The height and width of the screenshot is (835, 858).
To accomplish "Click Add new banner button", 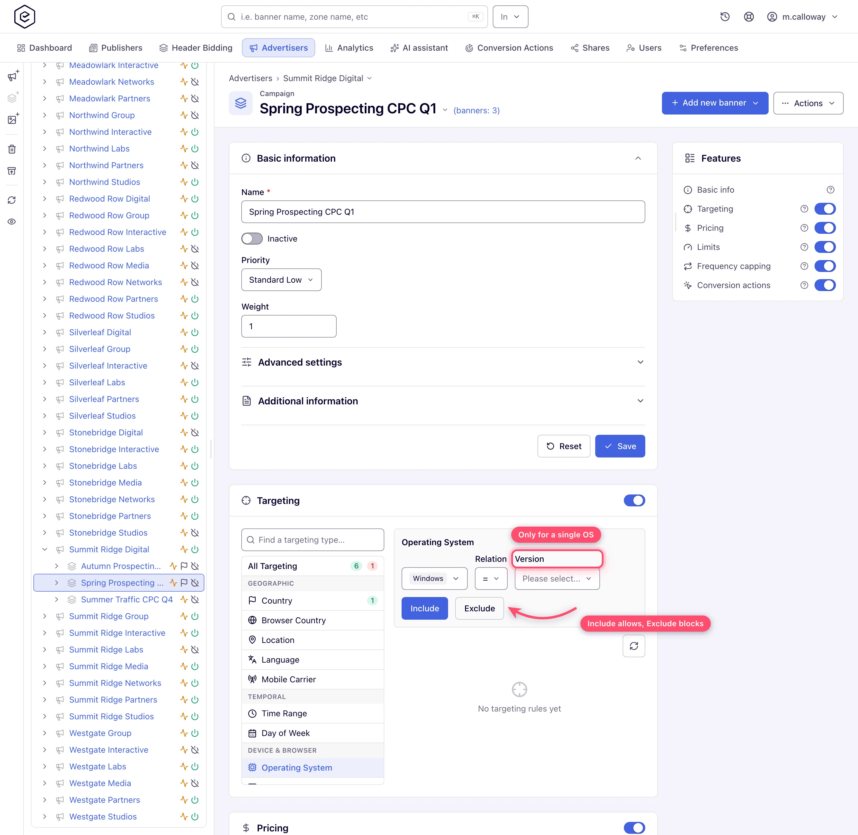I will 715,103.
